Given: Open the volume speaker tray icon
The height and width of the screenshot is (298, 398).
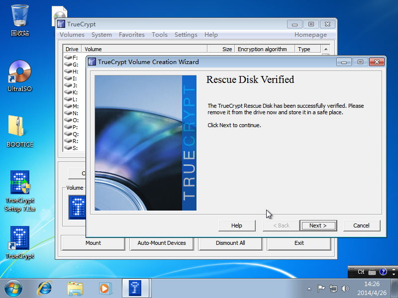Looking at the screenshot, I should [x=345, y=289].
